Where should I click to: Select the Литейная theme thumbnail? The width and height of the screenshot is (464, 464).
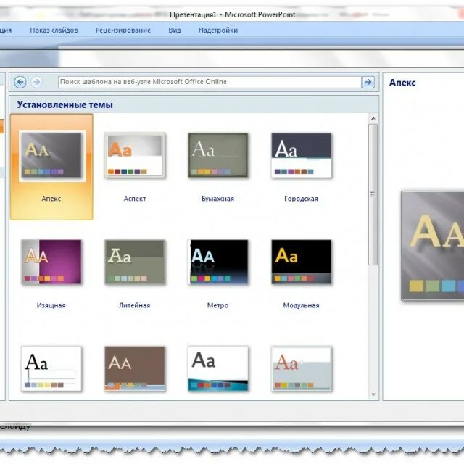[135, 262]
